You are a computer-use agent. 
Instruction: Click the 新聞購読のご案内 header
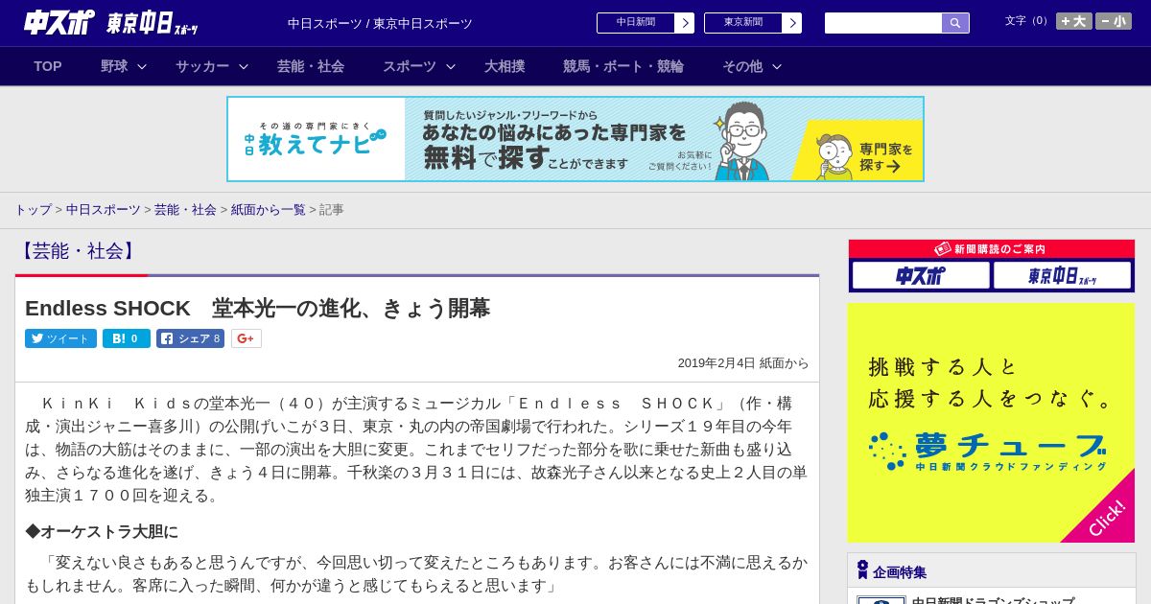click(x=991, y=248)
